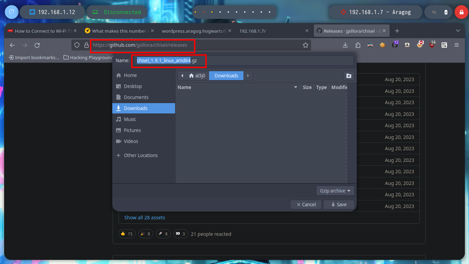Create a new folder with the folder-plus icon
The width and height of the screenshot is (469, 264).
click(x=348, y=76)
